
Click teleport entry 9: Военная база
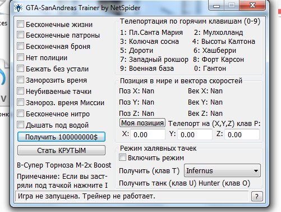[147, 69]
